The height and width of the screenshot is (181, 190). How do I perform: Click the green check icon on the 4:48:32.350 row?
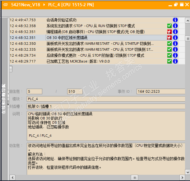[x=169, y=43]
